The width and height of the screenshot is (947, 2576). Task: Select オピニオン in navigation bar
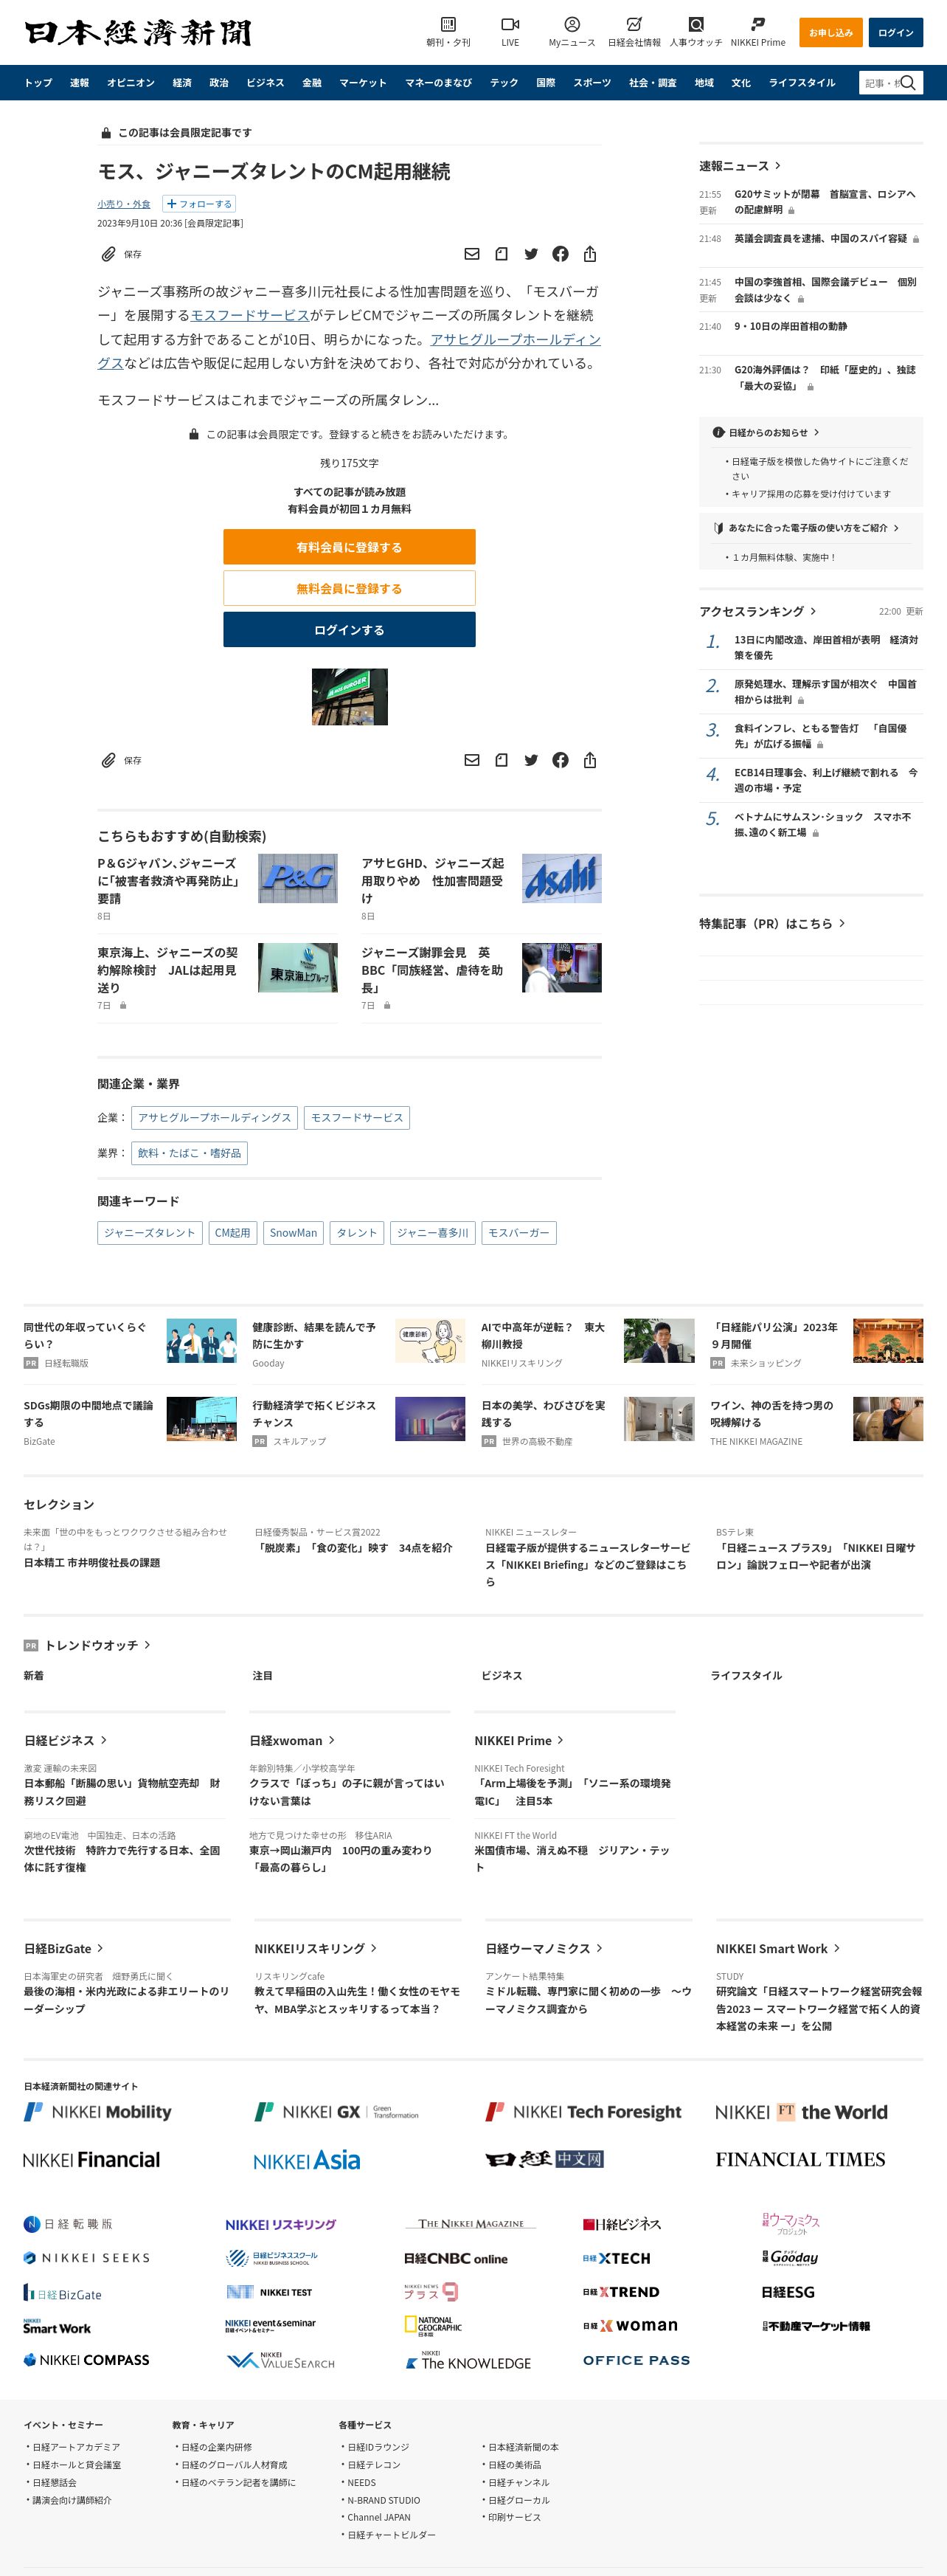131,83
